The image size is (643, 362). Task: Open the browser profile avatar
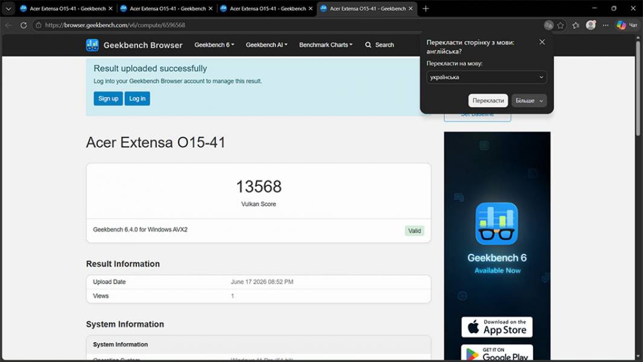[591, 25]
